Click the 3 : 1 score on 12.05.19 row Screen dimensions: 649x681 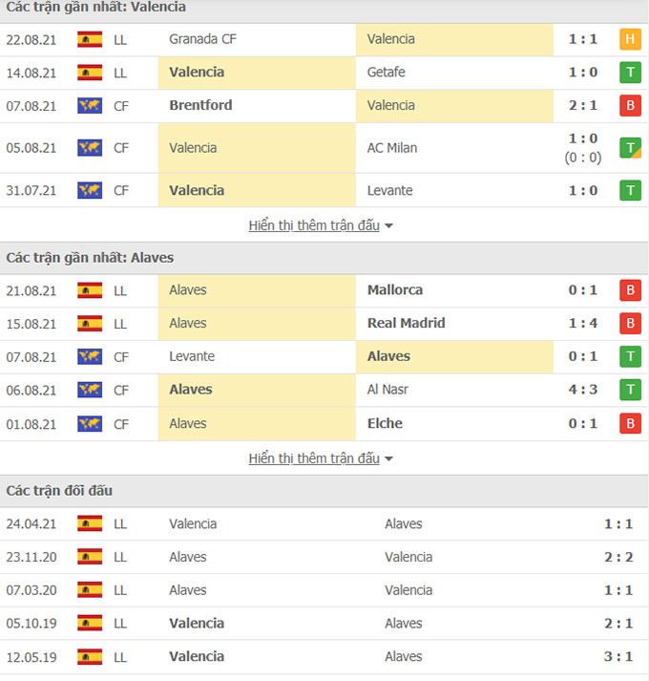tap(618, 657)
